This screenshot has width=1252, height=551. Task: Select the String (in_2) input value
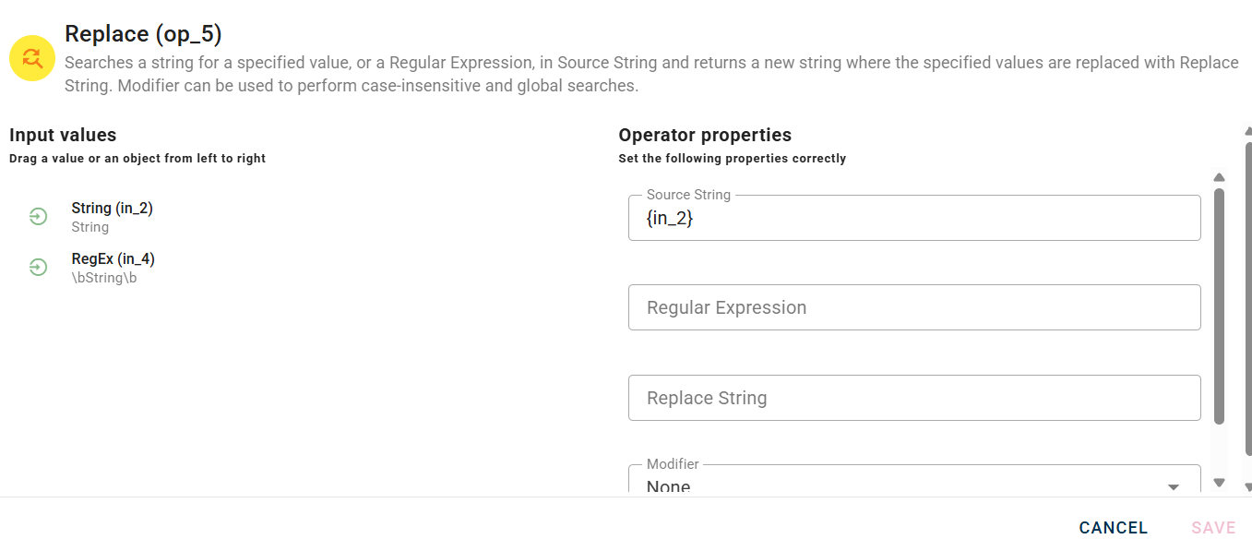(112, 209)
